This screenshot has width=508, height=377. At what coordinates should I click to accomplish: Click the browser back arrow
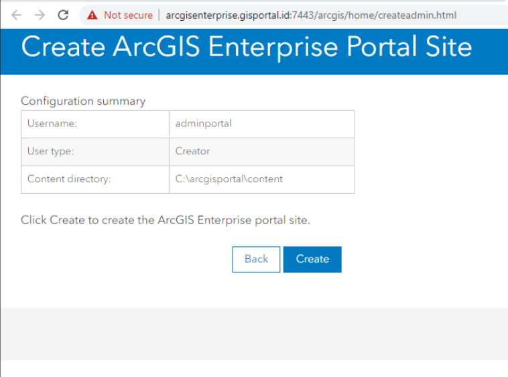[x=16, y=15]
